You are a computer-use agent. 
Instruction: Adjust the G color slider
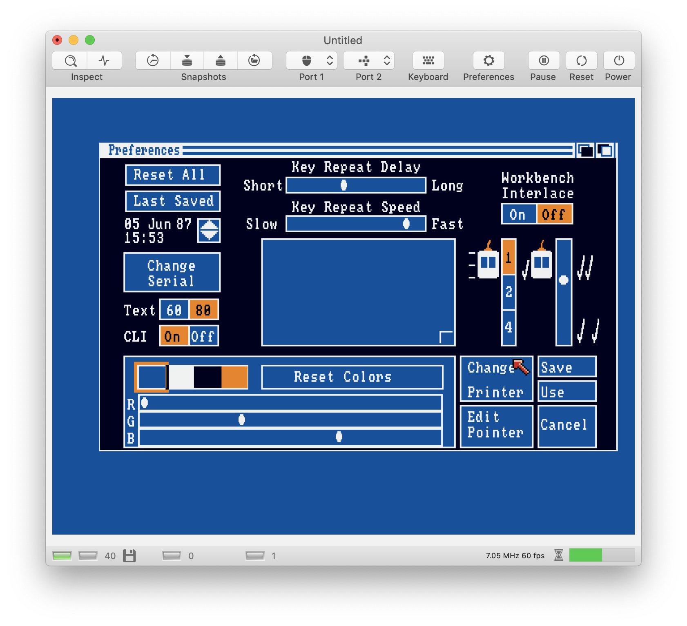coord(290,420)
